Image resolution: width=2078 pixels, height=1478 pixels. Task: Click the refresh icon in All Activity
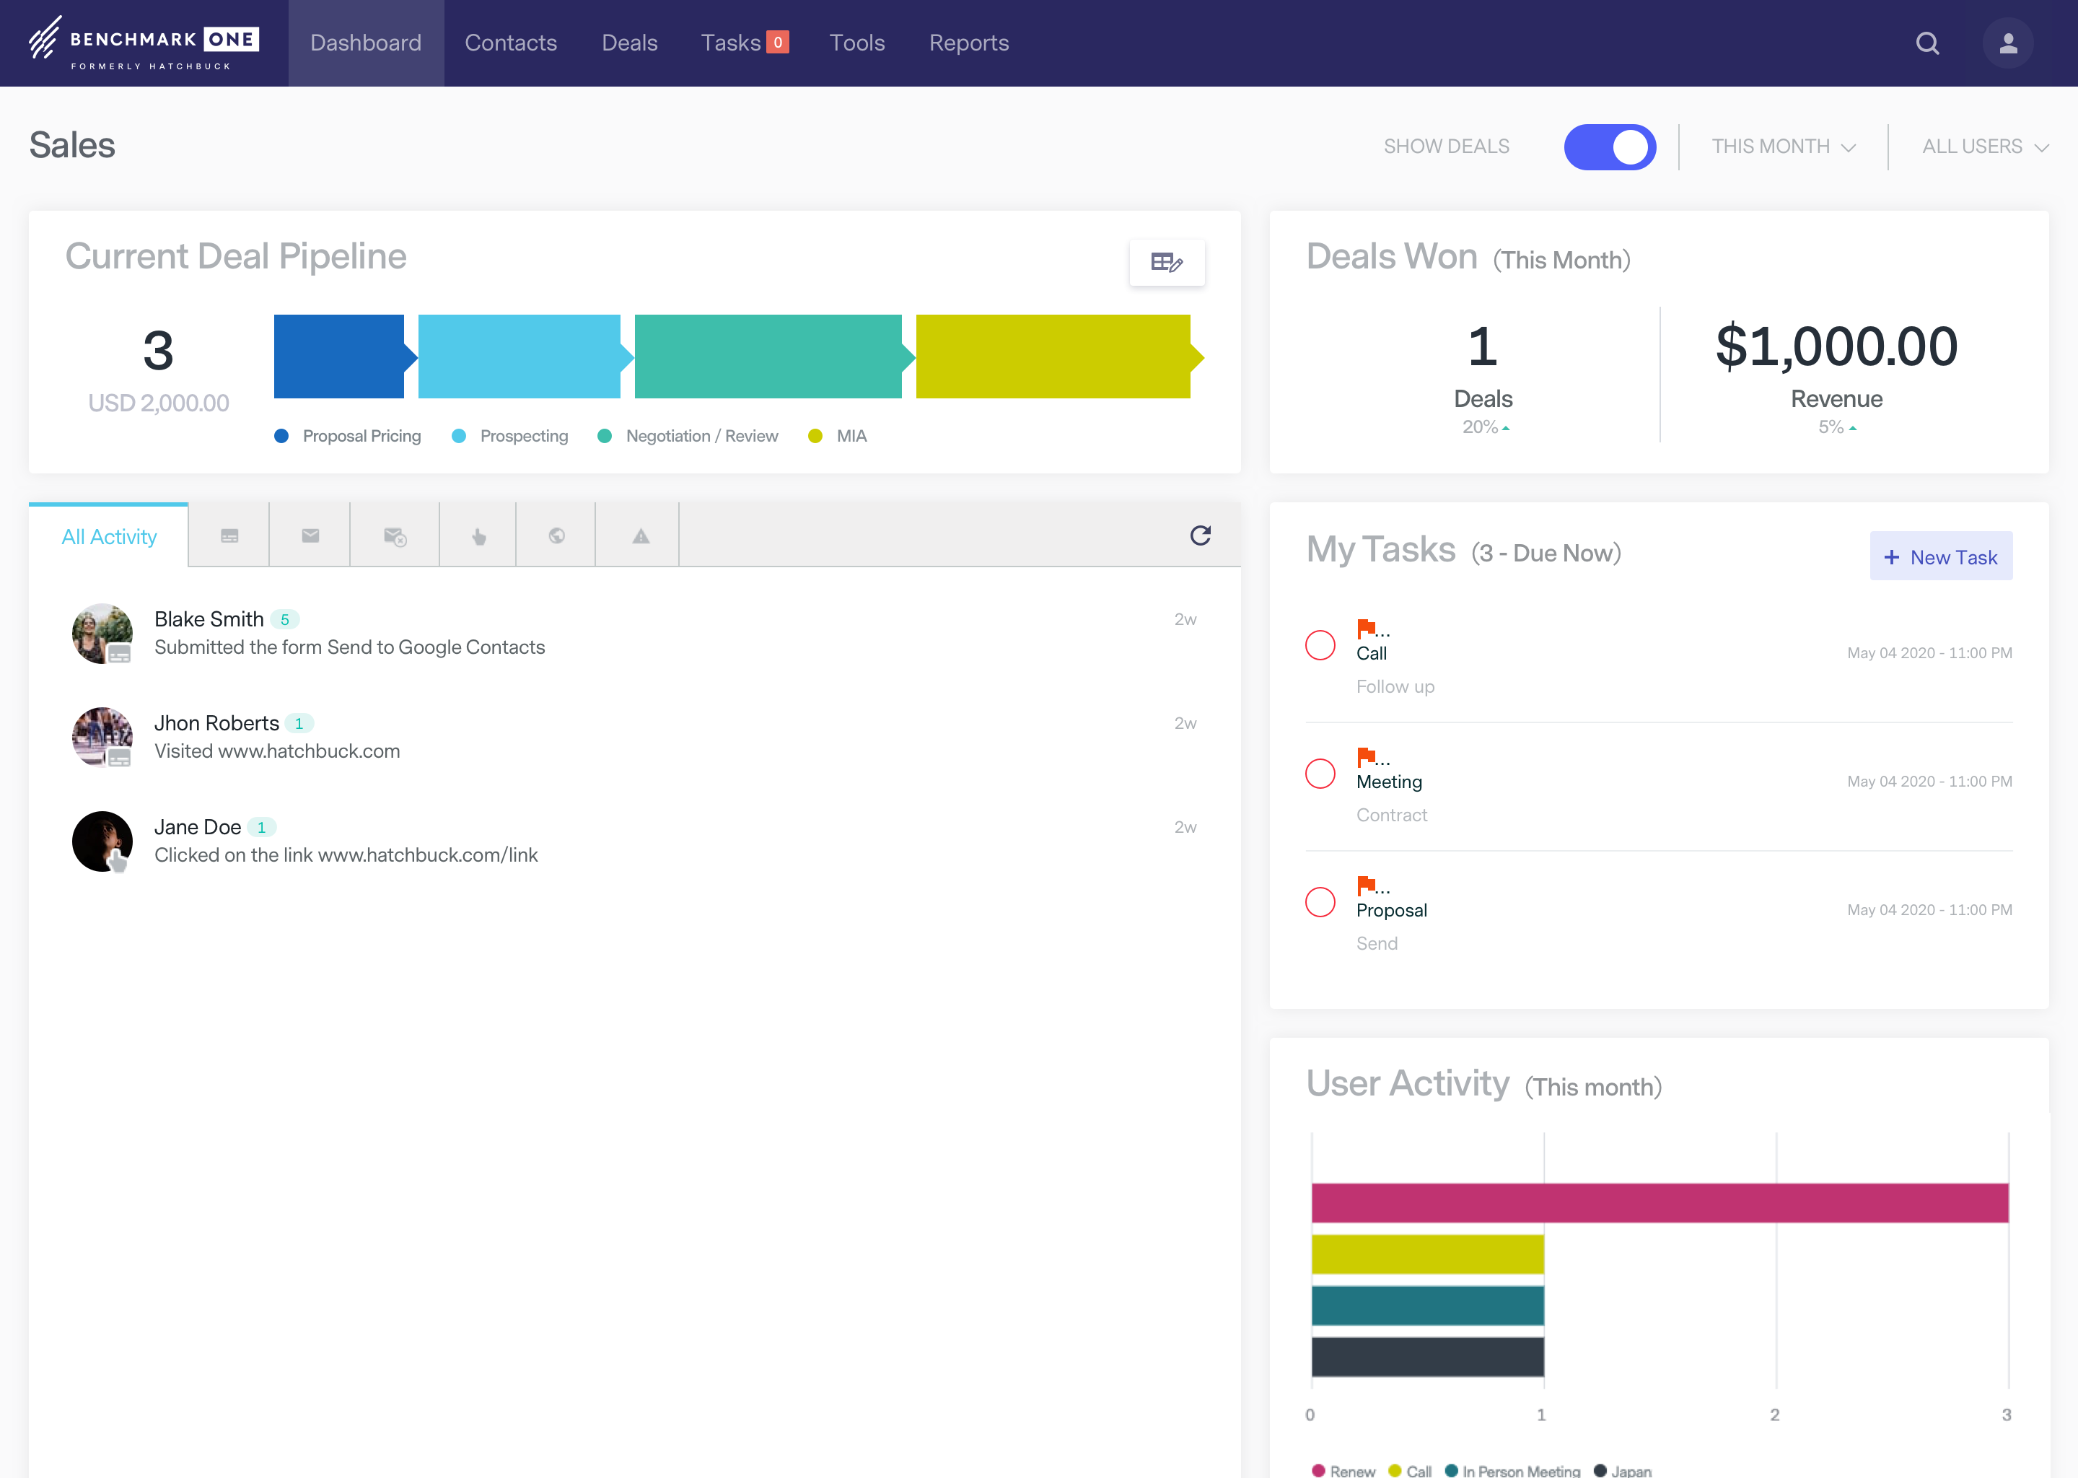point(1202,534)
